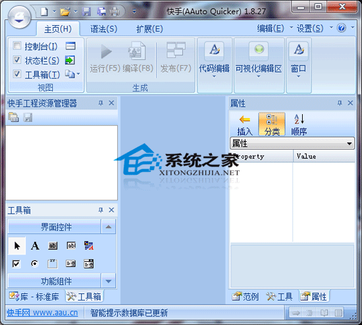Click the new file icon in quick access toolbar

[x=44, y=12]
